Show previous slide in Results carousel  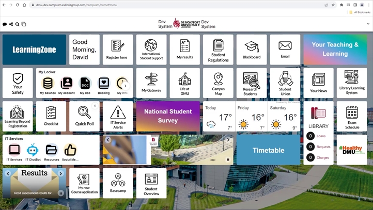[7, 174]
